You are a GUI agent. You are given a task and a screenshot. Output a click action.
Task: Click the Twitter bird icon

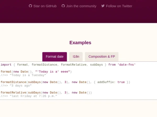pyautogui.click(x=103, y=6)
